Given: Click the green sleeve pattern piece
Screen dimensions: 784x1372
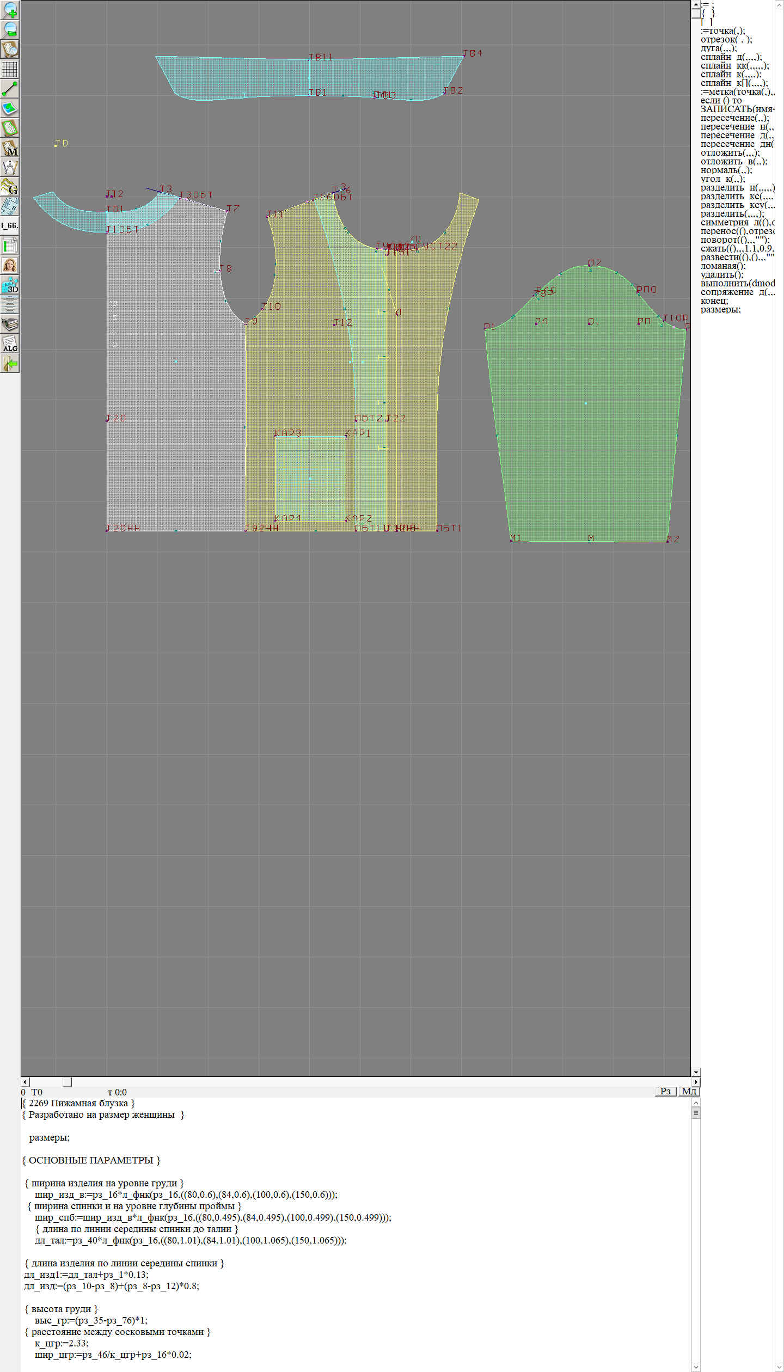Looking at the screenshot, I should [x=585, y=425].
